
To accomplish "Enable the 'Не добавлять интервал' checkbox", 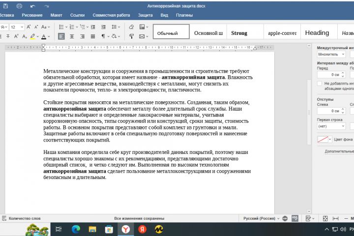I will [319, 84].
